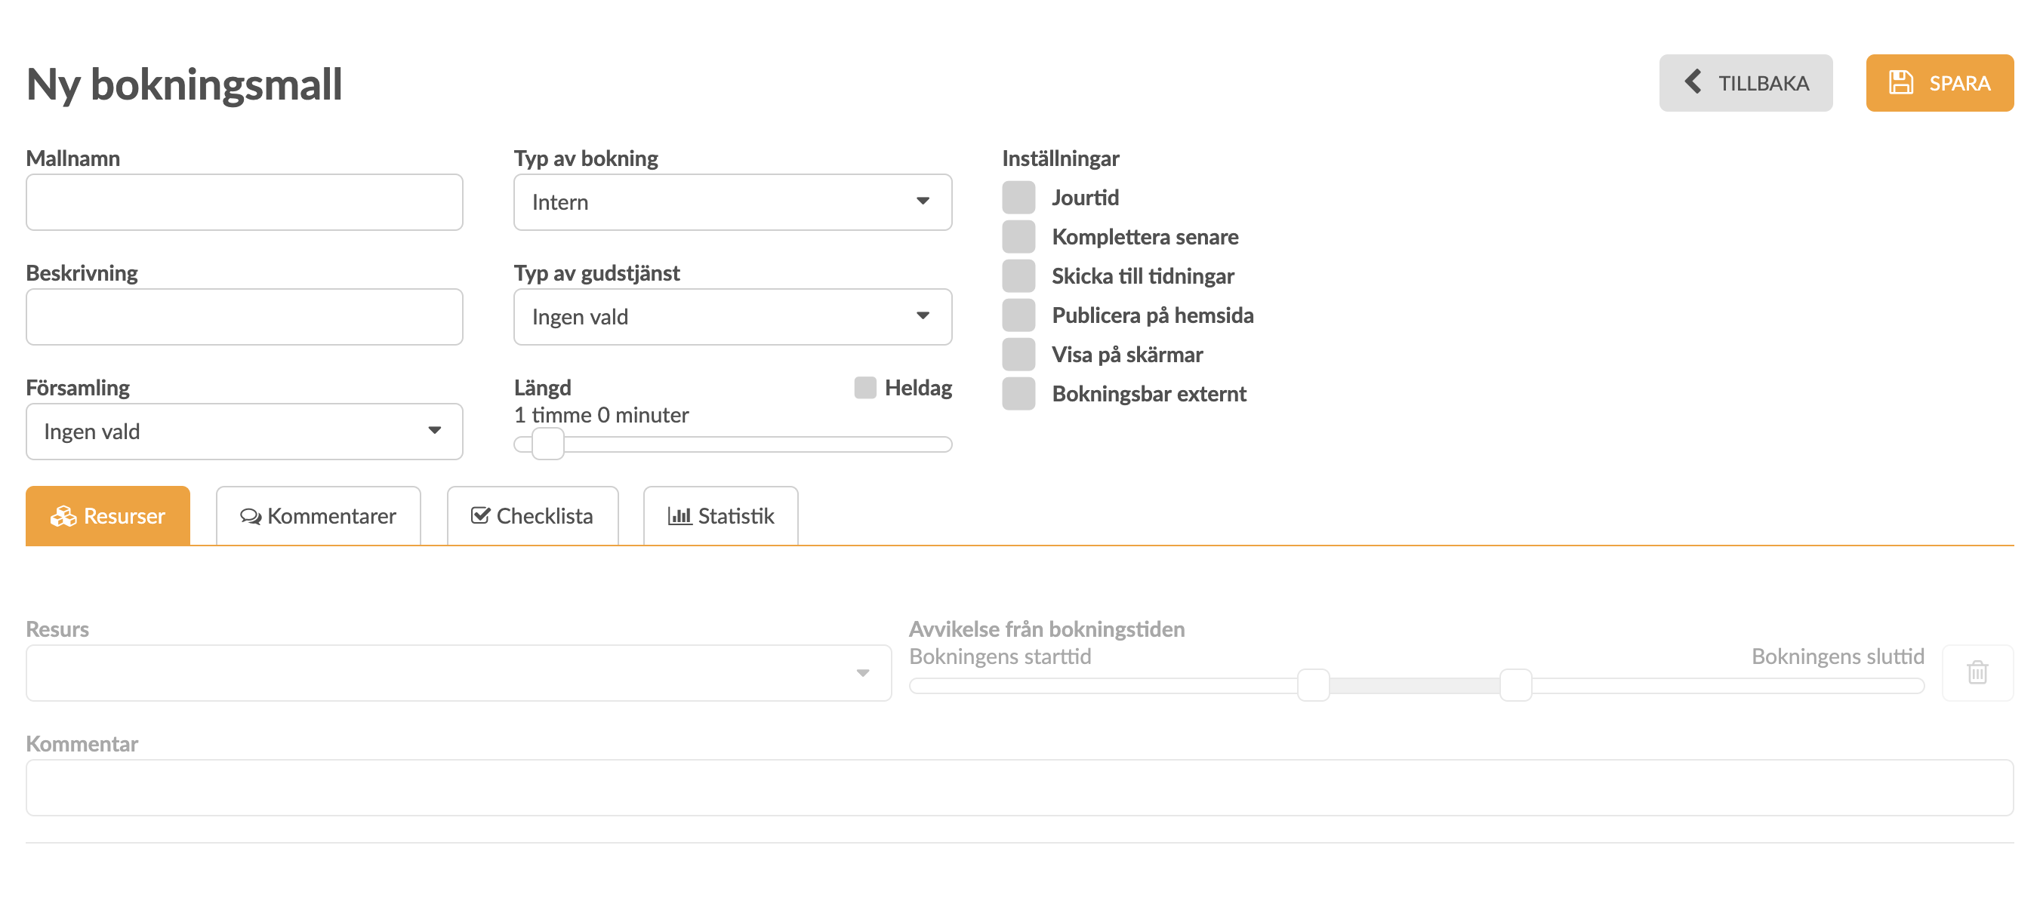
Task: Click the trash icon to delete resource row
Action: point(1977,672)
